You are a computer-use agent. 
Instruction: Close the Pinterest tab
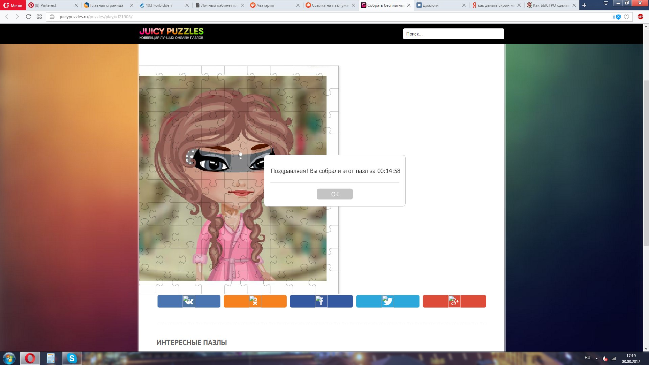point(76,5)
